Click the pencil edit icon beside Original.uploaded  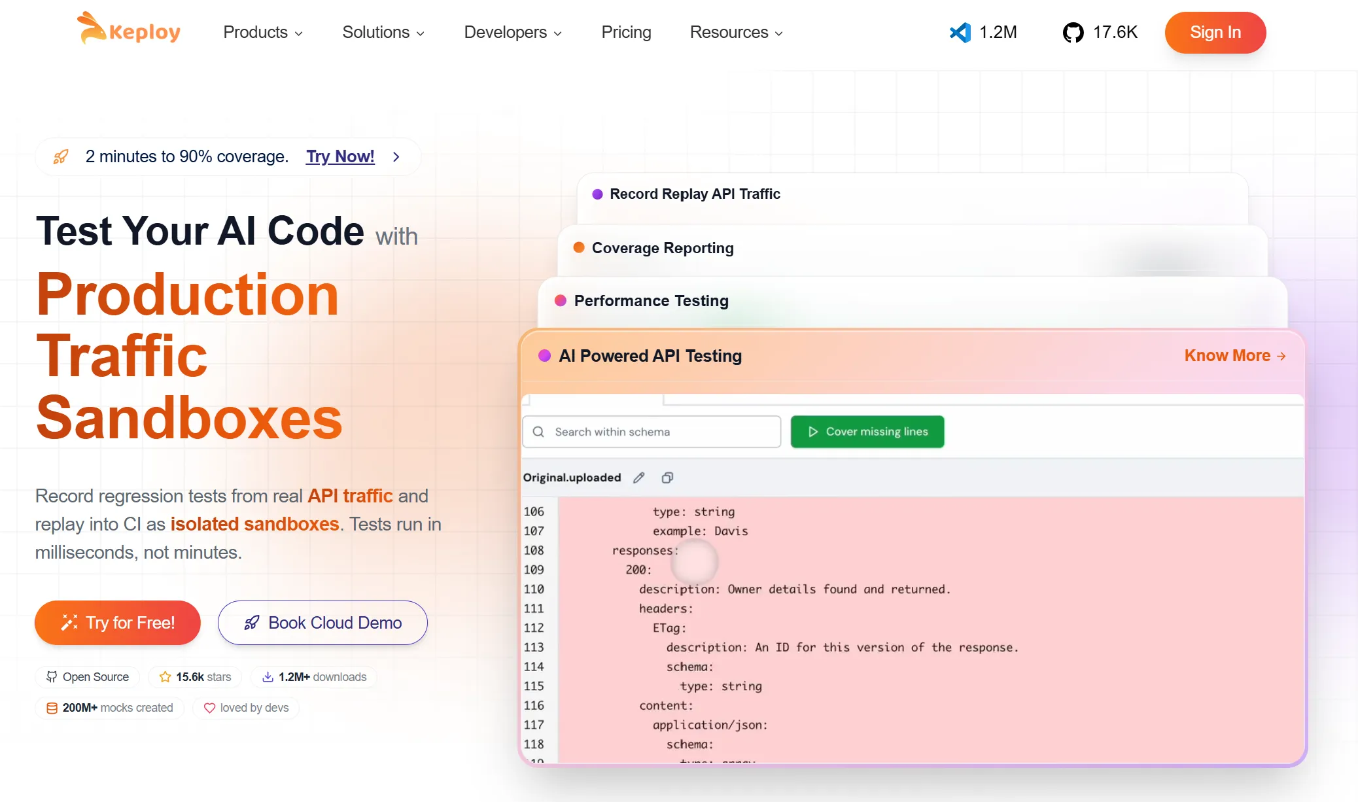click(x=639, y=478)
